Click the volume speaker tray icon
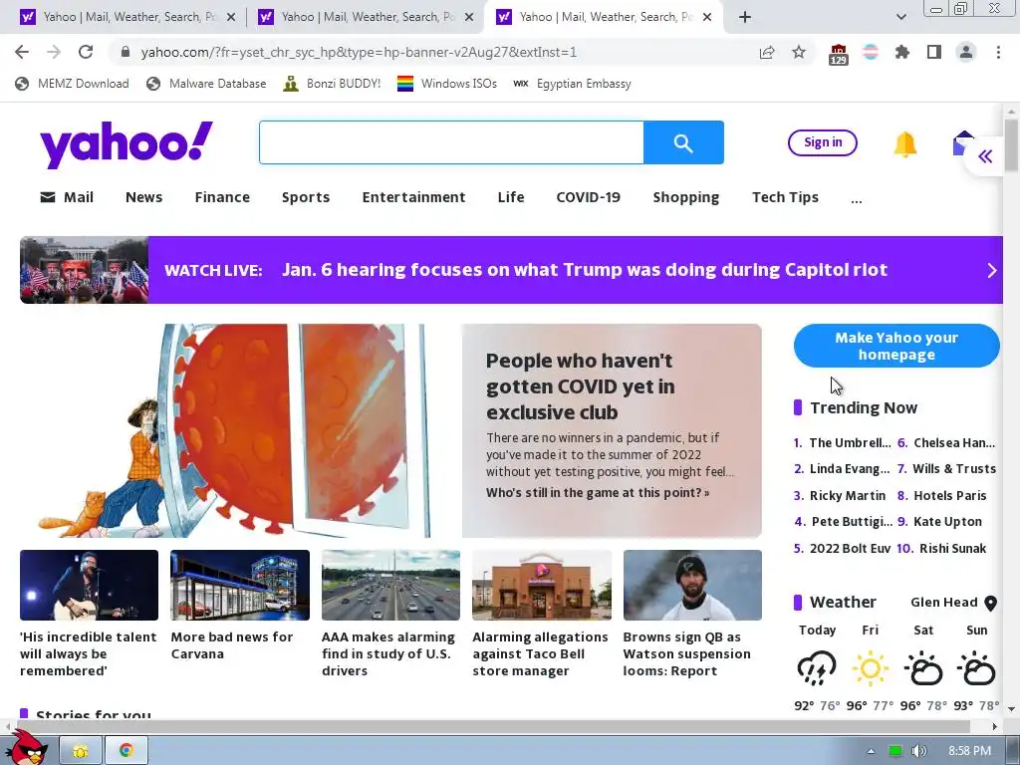The image size is (1020, 765). 918,751
